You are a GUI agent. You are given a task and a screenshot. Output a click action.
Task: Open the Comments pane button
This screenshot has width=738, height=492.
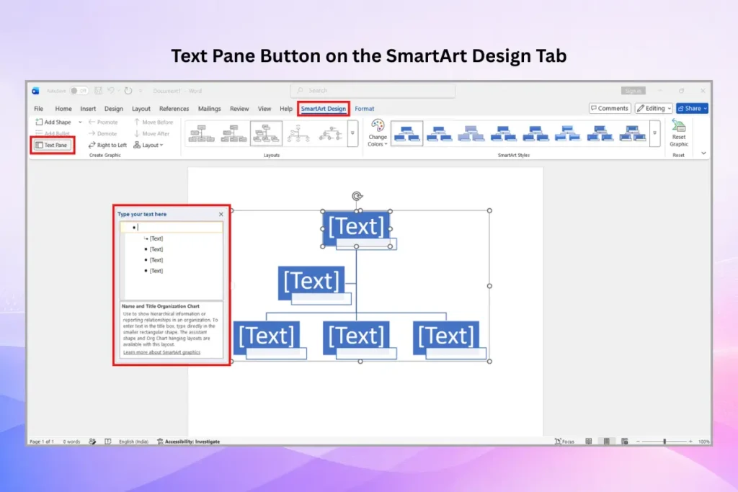point(610,108)
